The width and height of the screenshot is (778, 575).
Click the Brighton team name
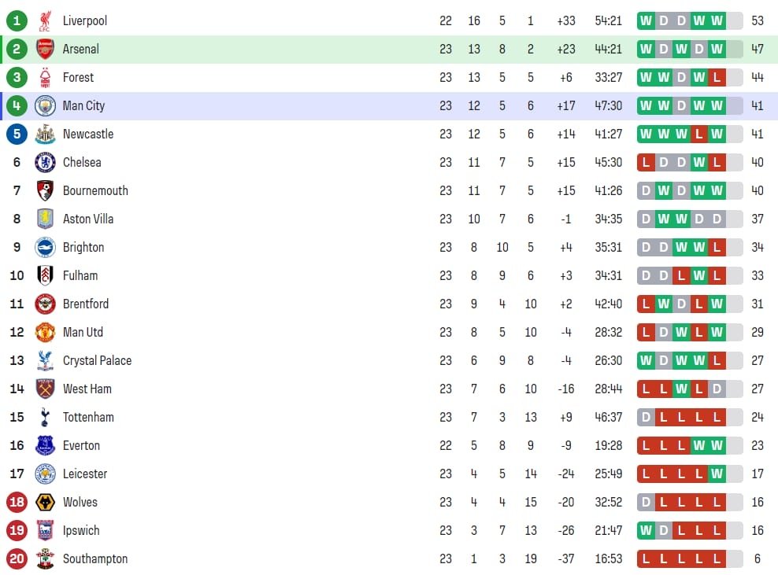click(x=83, y=247)
